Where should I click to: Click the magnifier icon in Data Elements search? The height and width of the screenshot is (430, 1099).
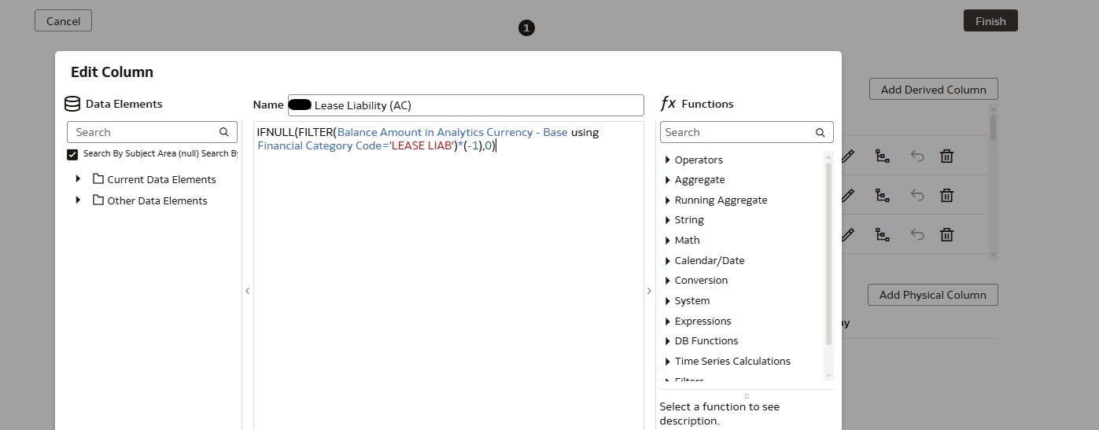(x=224, y=132)
